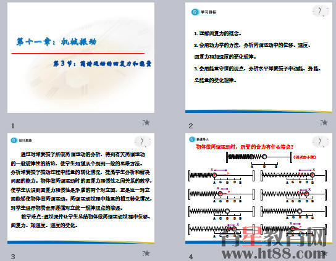This screenshot has width=336, height=261.
Task: Click slide number 2 label
Action: point(191,126)
